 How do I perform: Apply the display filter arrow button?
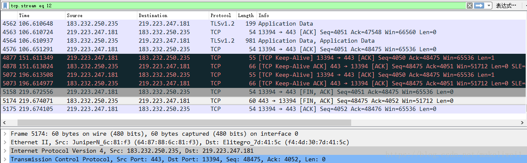479,6
